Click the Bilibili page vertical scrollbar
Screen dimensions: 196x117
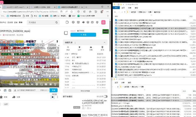point(110,35)
